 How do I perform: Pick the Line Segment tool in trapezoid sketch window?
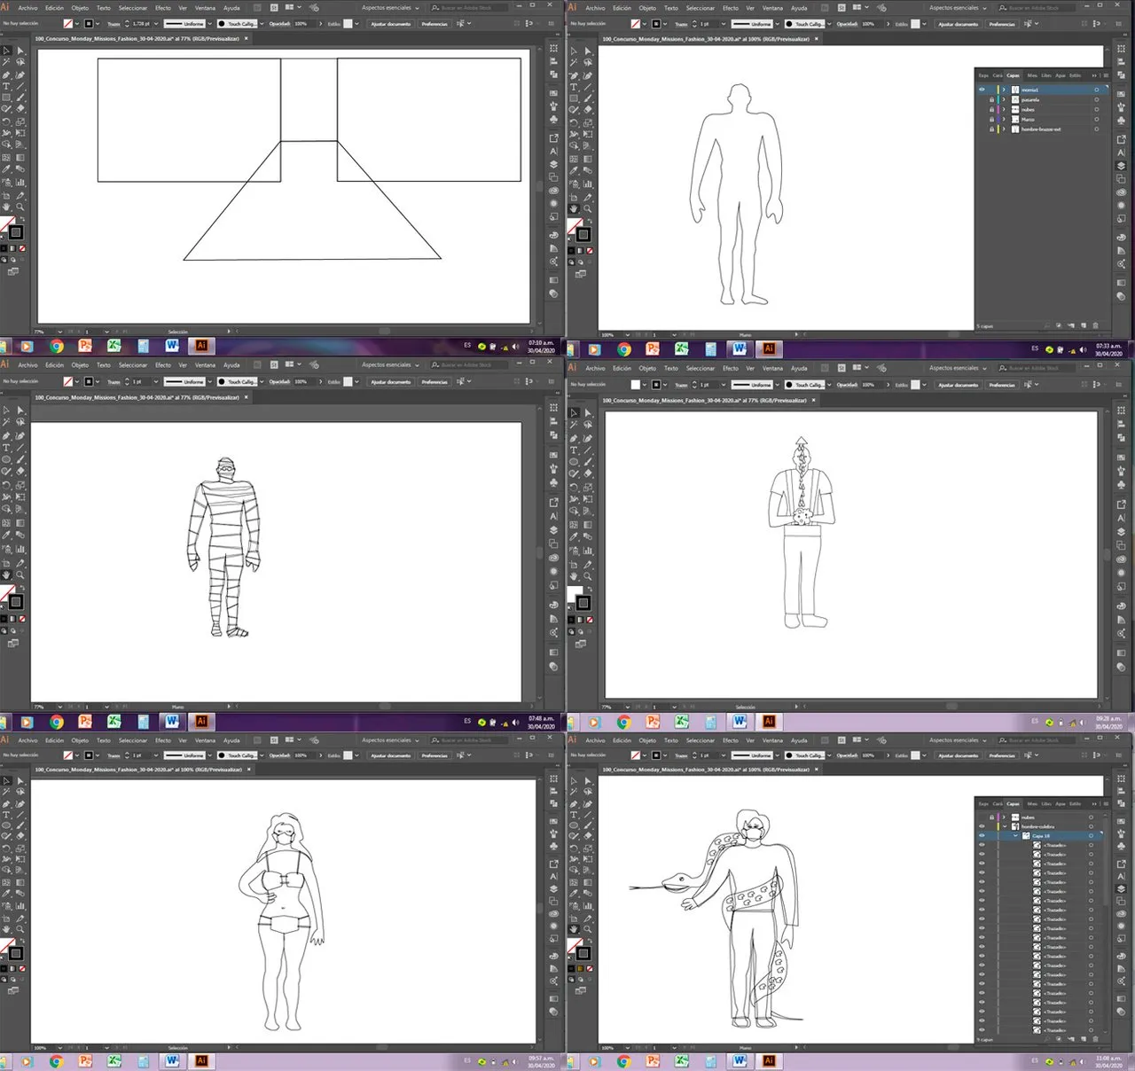(20, 86)
